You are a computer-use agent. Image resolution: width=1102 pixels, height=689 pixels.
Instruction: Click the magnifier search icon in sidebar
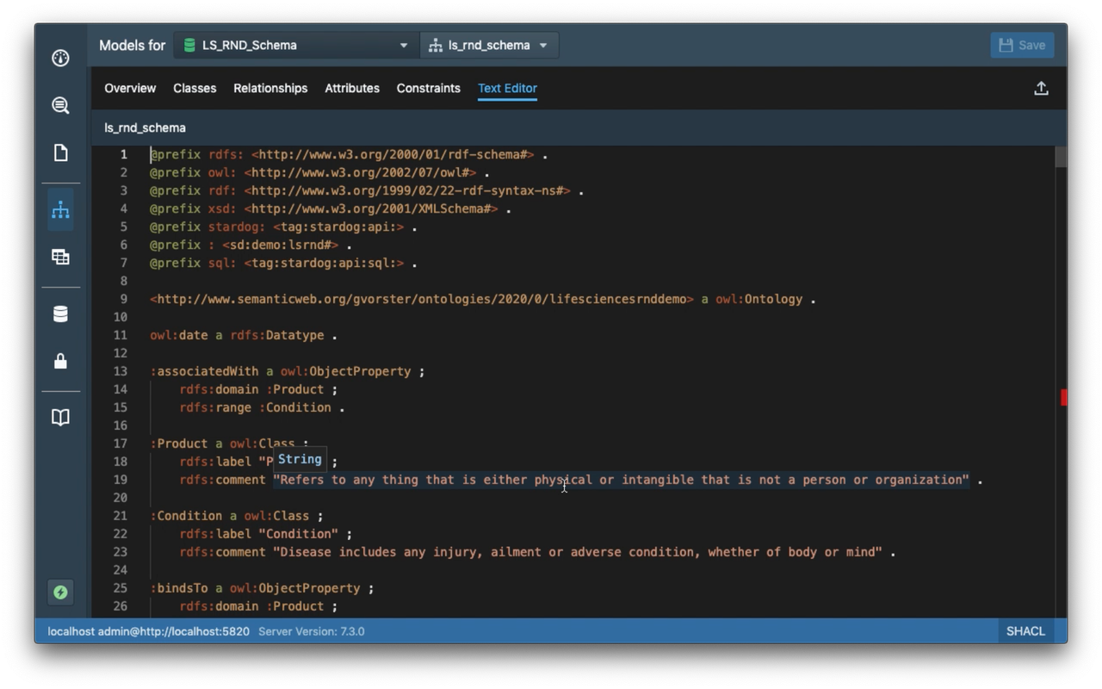pyautogui.click(x=60, y=106)
